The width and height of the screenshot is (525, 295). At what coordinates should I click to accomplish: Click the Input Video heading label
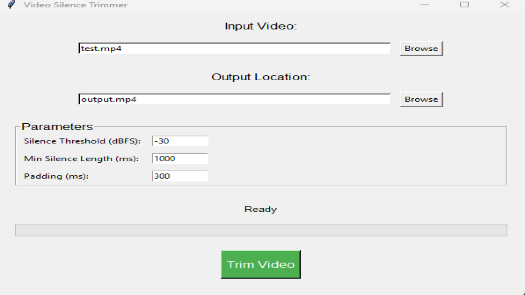[x=260, y=25]
